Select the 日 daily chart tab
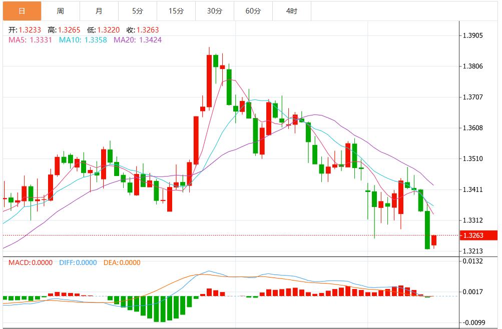This screenshot has width=502, height=329. [21, 11]
